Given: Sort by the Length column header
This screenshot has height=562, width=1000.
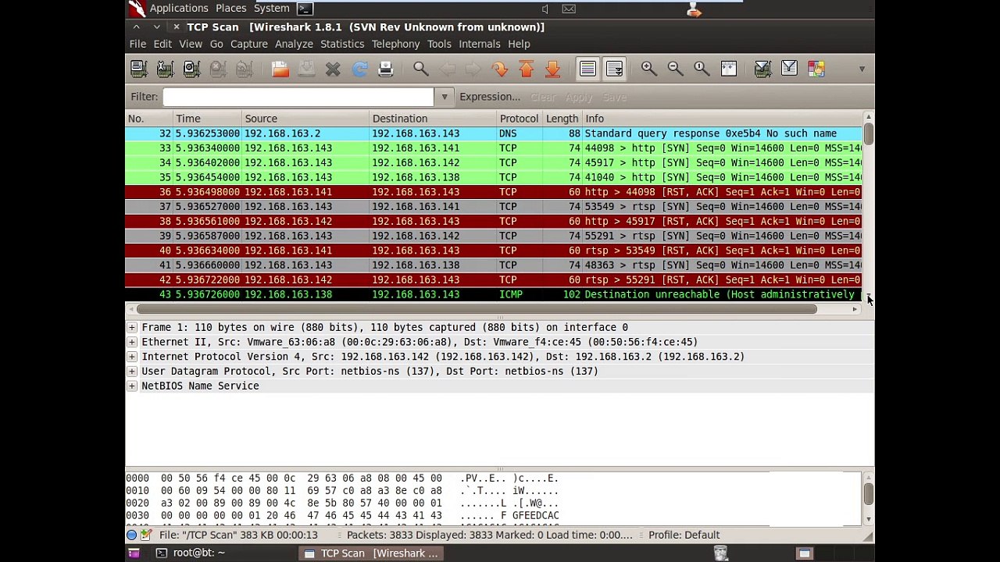Looking at the screenshot, I should (562, 119).
